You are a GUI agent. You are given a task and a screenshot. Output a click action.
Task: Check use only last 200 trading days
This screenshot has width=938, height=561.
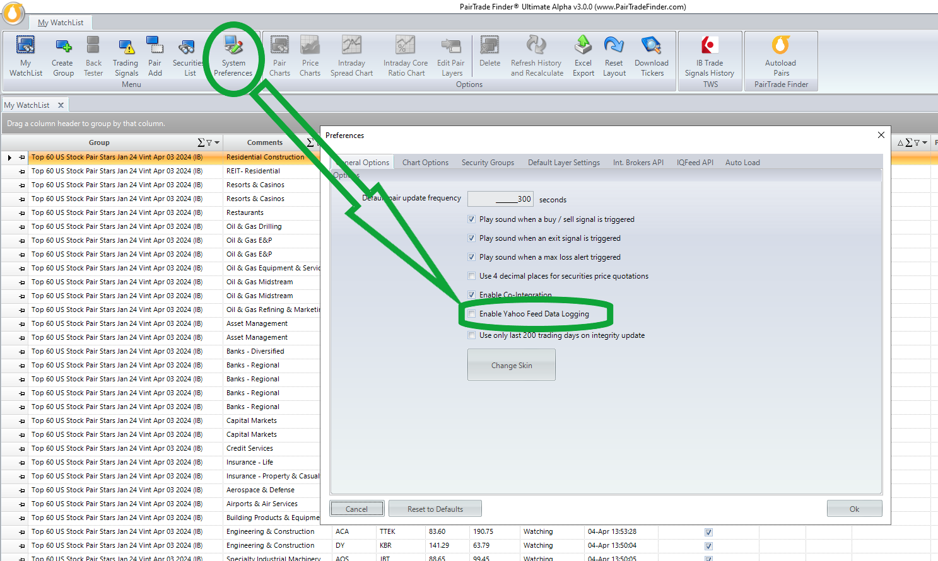471,335
